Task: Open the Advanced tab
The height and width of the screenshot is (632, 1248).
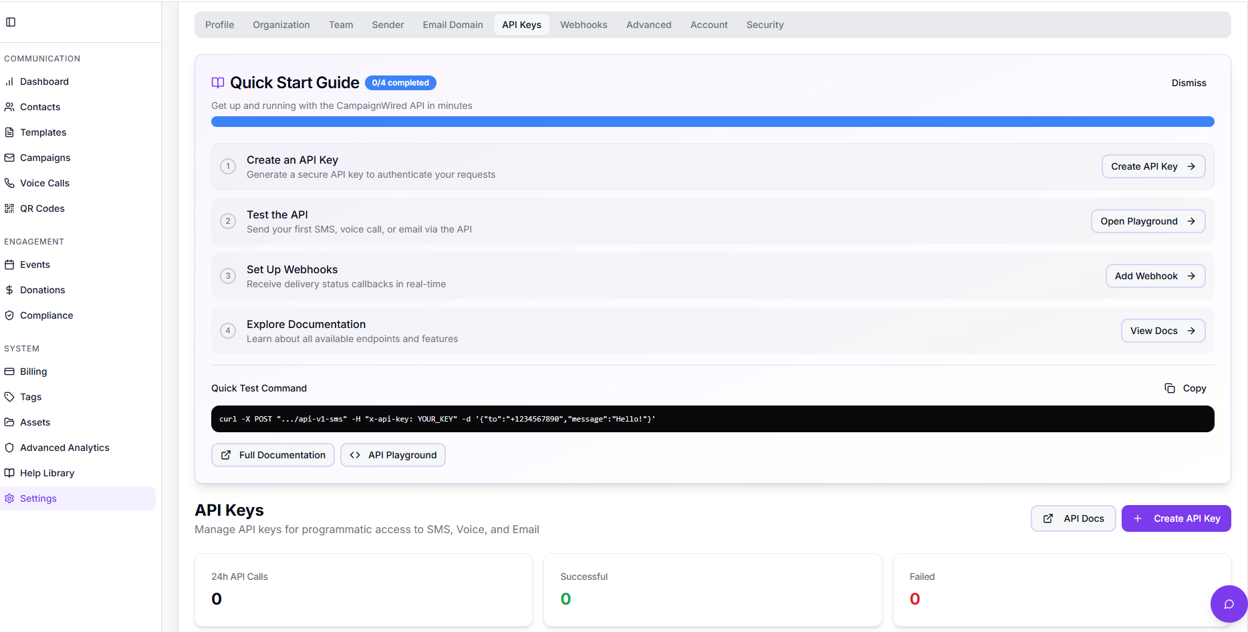Action: coord(648,25)
